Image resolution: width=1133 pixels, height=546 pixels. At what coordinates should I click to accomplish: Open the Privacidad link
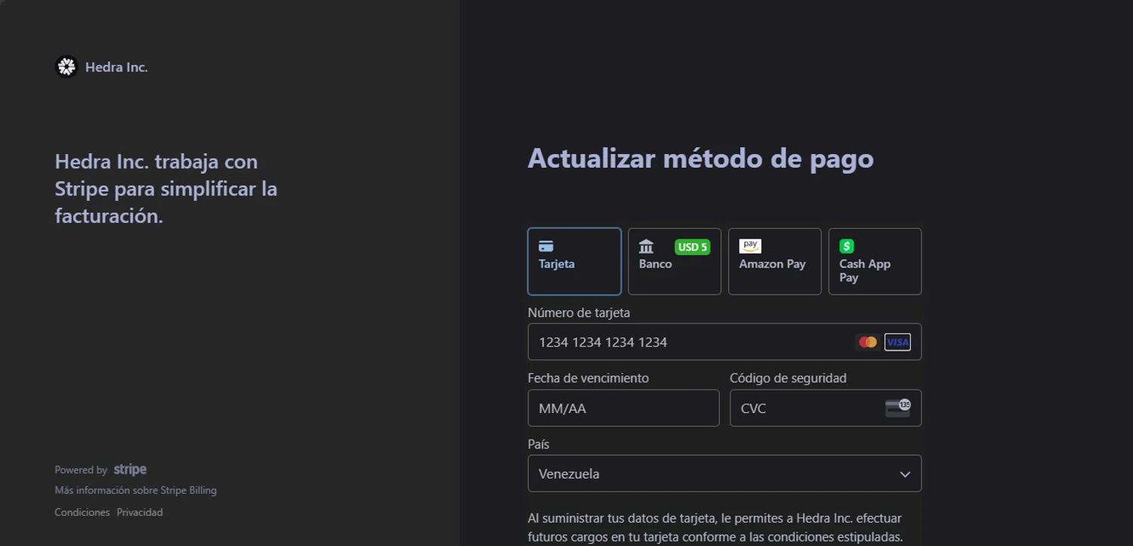pyautogui.click(x=140, y=512)
